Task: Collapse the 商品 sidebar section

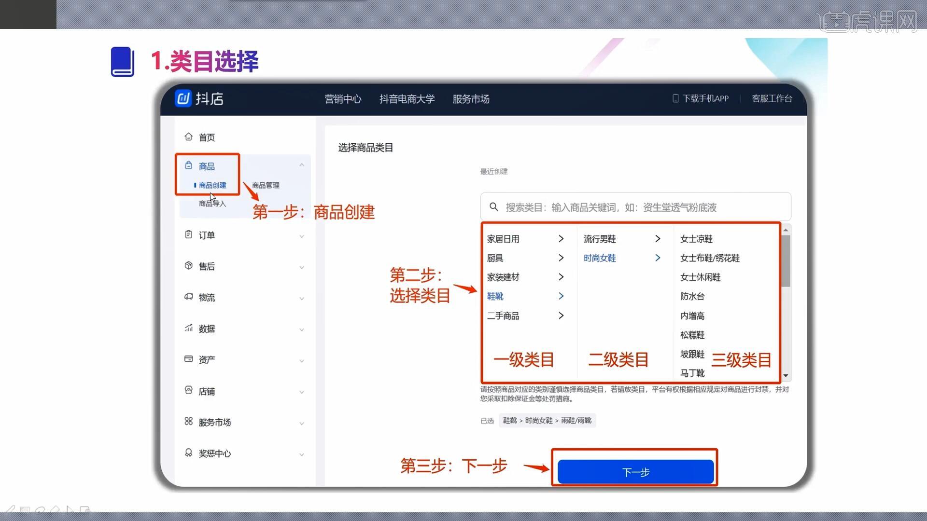Action: coord(302,165)
